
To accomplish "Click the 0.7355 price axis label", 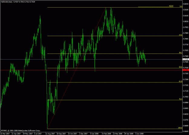I will pyautogui.click(x=186, y=73).
